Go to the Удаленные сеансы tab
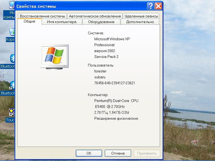This screenshot has height=161, width=215. click(141, 16)
